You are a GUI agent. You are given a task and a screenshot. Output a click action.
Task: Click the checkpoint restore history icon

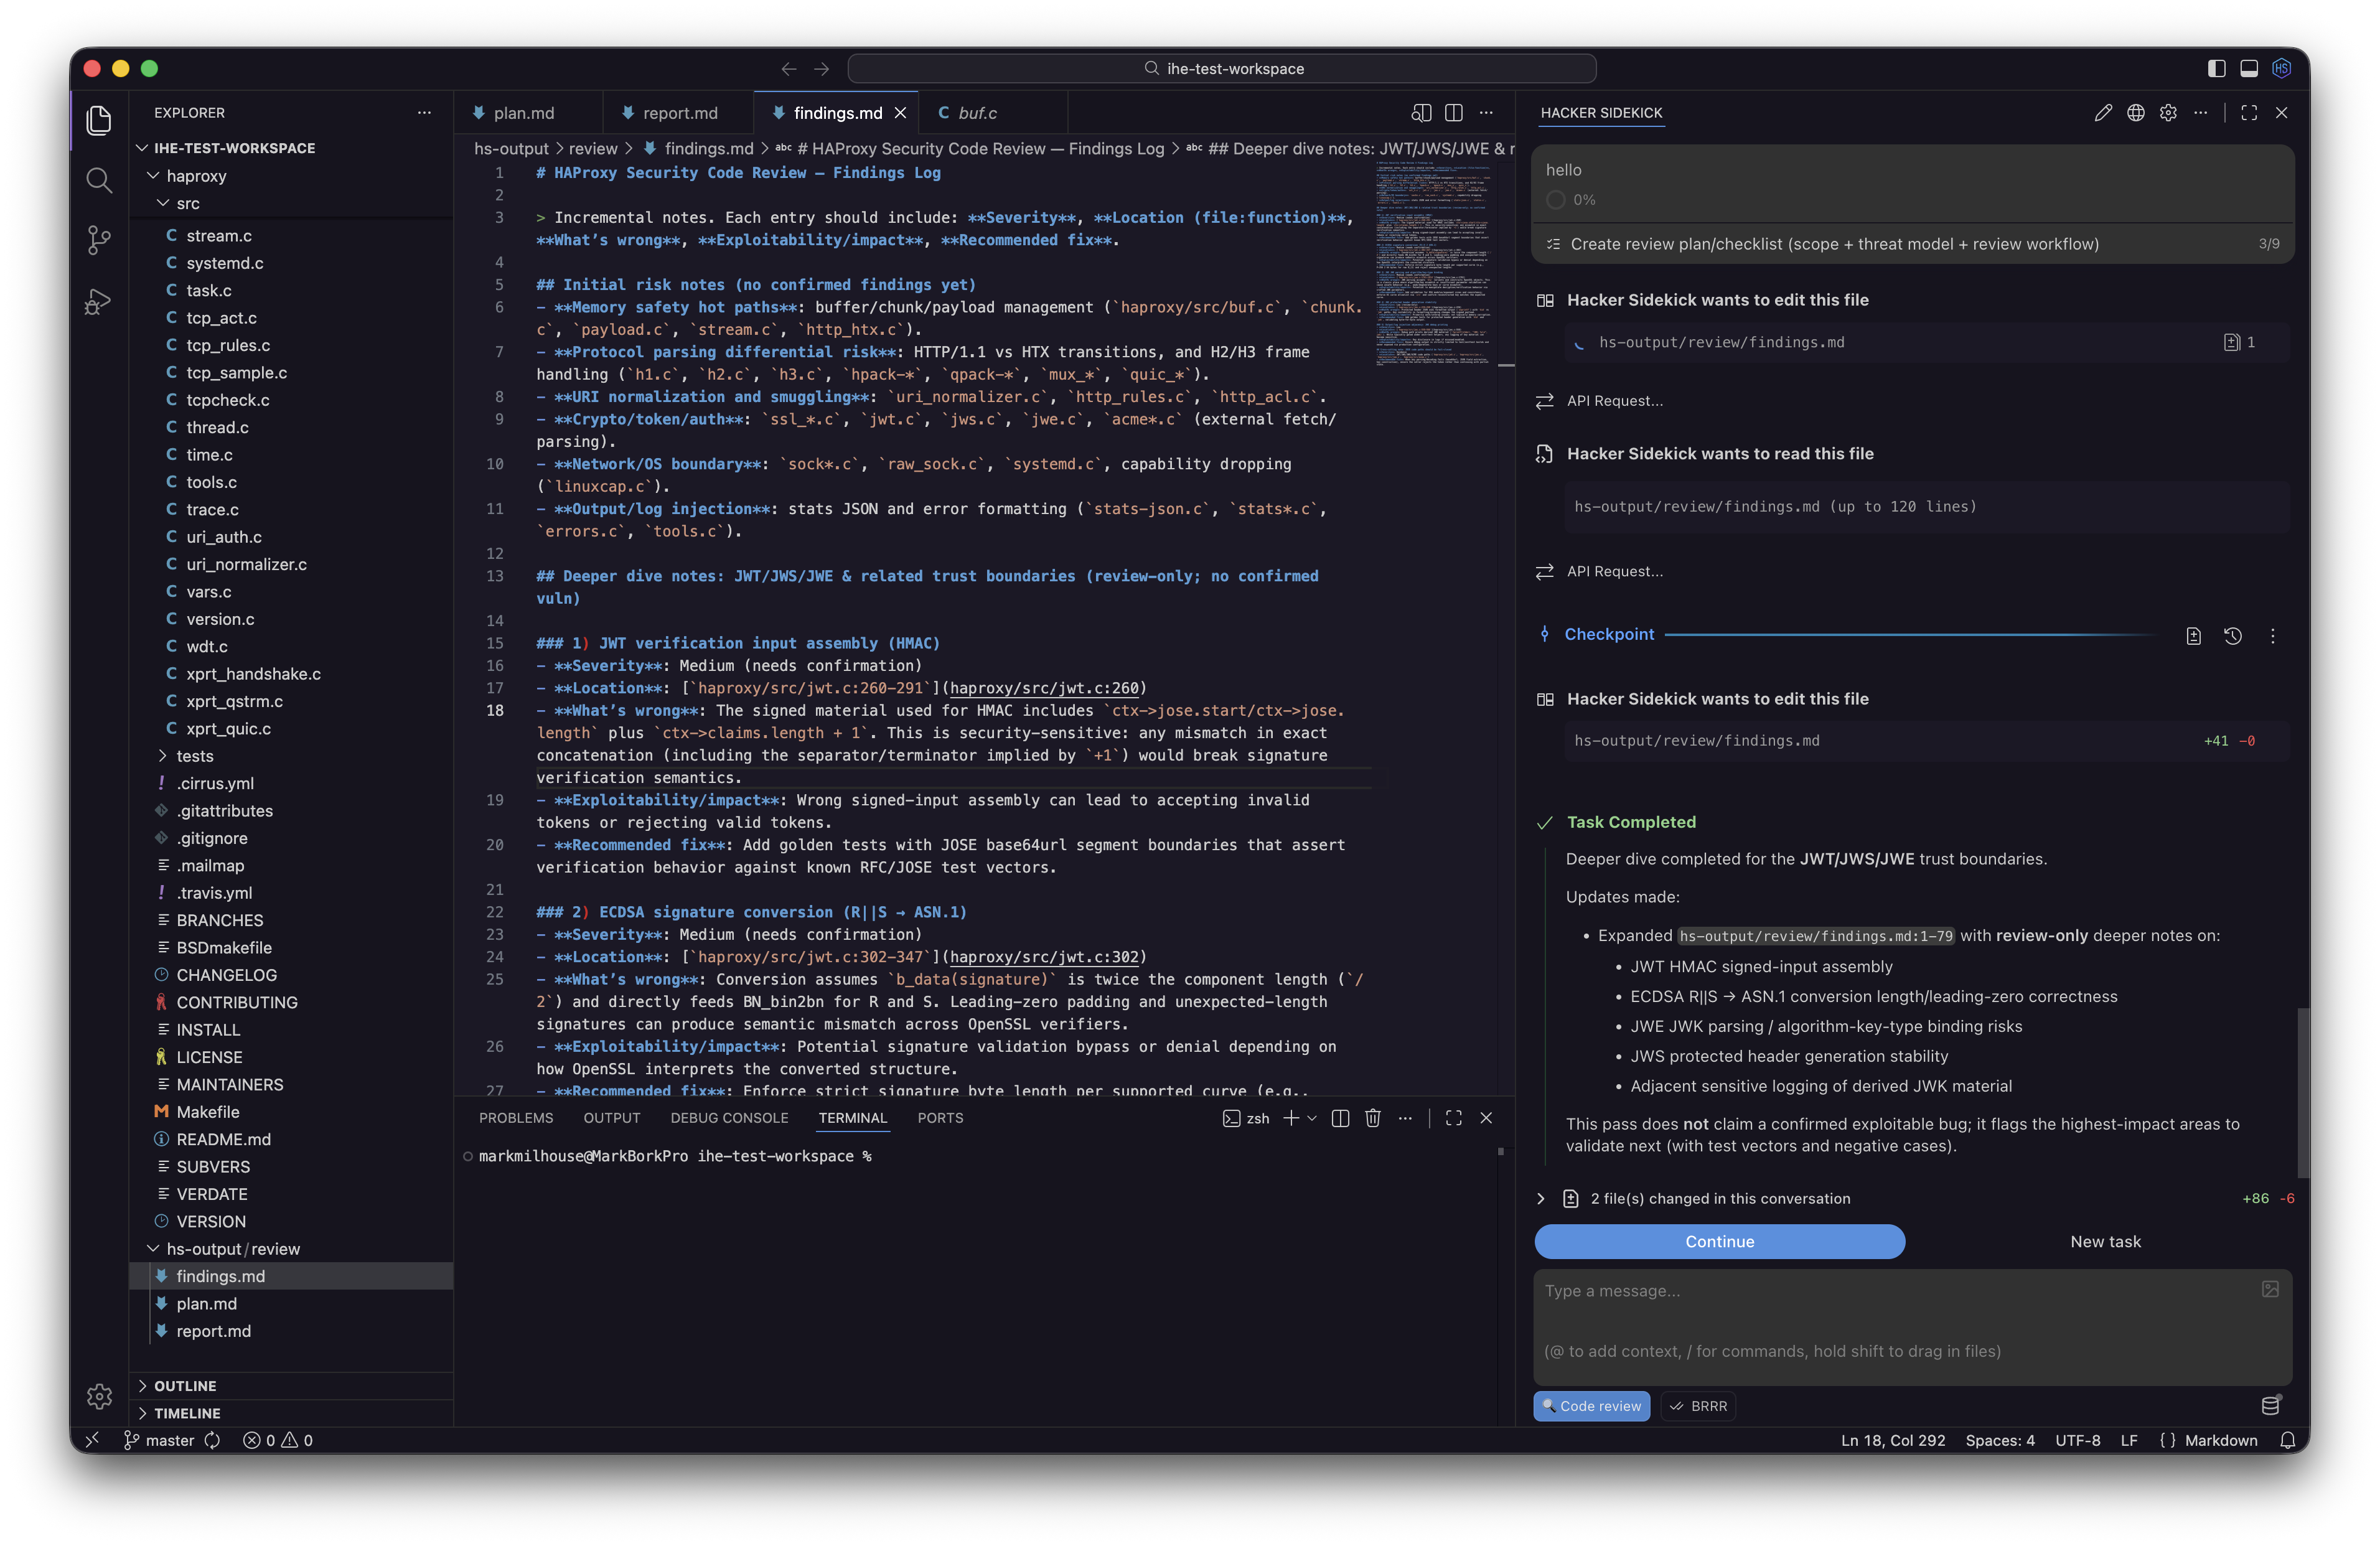click(2233, 635)
